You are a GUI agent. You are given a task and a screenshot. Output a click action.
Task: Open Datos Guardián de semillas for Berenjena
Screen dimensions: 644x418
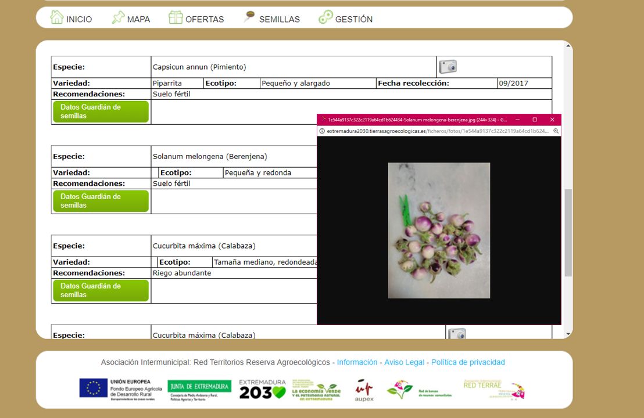click(101, 201)
